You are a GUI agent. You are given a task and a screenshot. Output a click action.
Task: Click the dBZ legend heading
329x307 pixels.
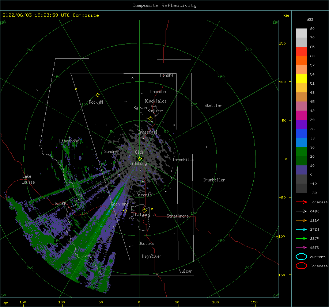[310, 20]
